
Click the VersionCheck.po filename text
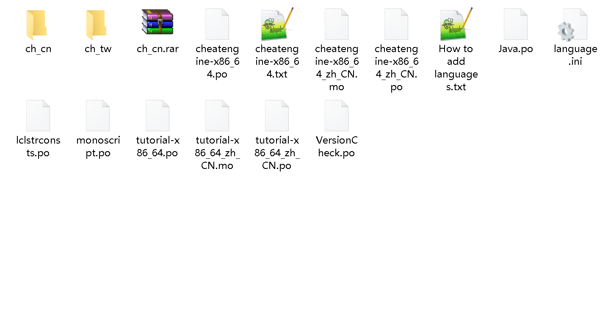337,147
